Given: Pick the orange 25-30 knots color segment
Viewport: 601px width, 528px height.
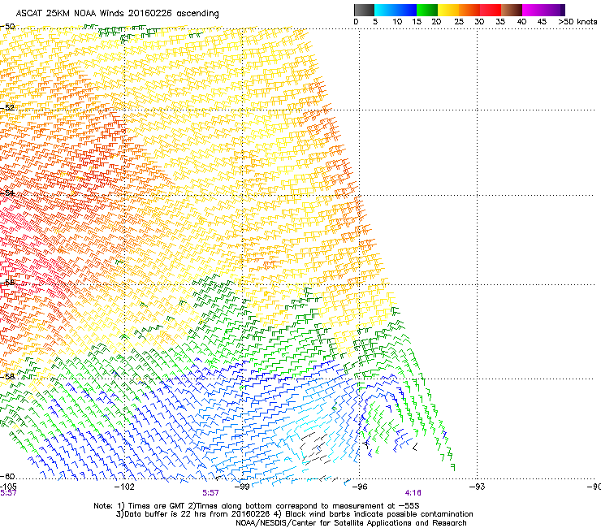Looking at the screenshot, I should point(469,10).
